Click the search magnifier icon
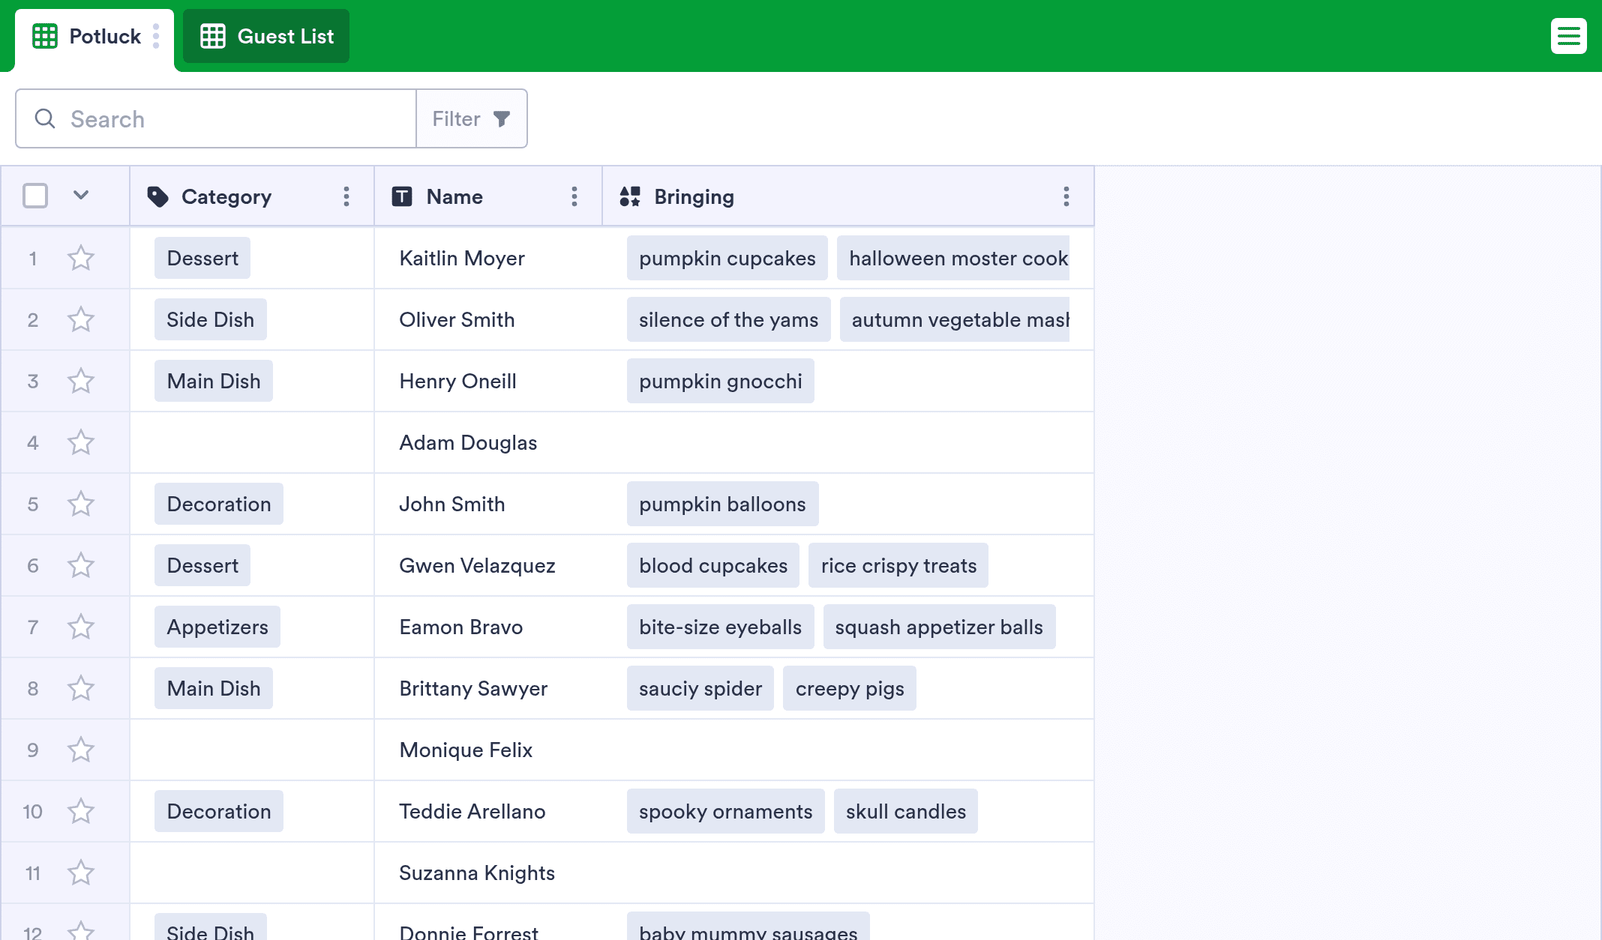Image resolution: width=1602 pixels, height=940 pixels. pyautogui.click(x=45, y=118)
